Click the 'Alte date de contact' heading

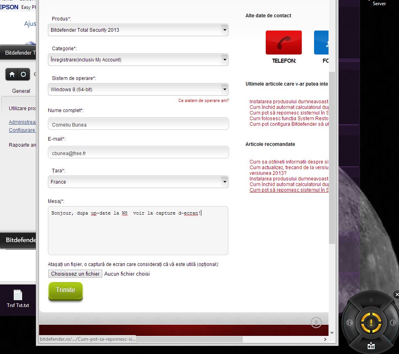click(268, 16)
